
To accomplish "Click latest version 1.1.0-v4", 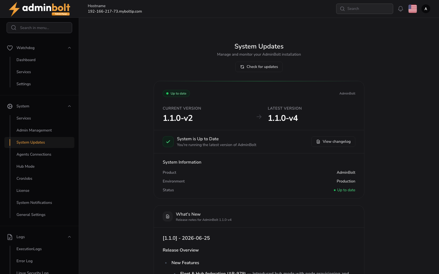I will [283, 118].
